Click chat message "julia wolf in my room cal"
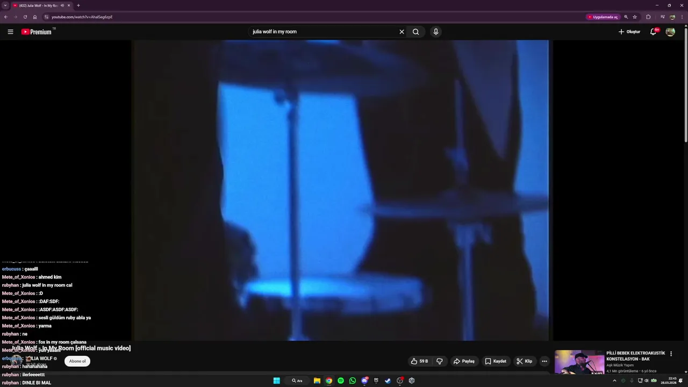Screen dimensions: 688x387 coord(47,285)
